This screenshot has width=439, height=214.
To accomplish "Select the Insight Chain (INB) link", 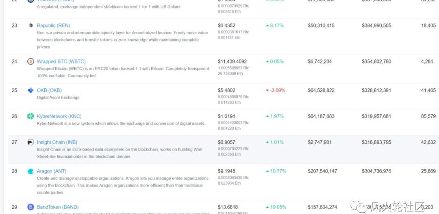I will (57, 142).
